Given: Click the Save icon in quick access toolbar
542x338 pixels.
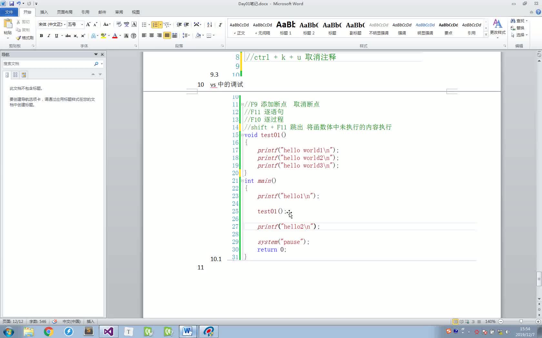Looking at the screenshot, I should [x=12, y=4].
